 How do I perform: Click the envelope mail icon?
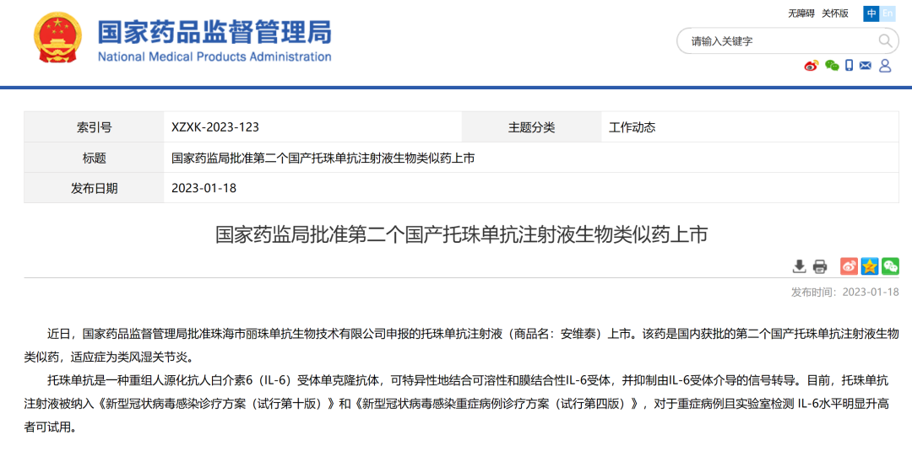tap(866, 66)
